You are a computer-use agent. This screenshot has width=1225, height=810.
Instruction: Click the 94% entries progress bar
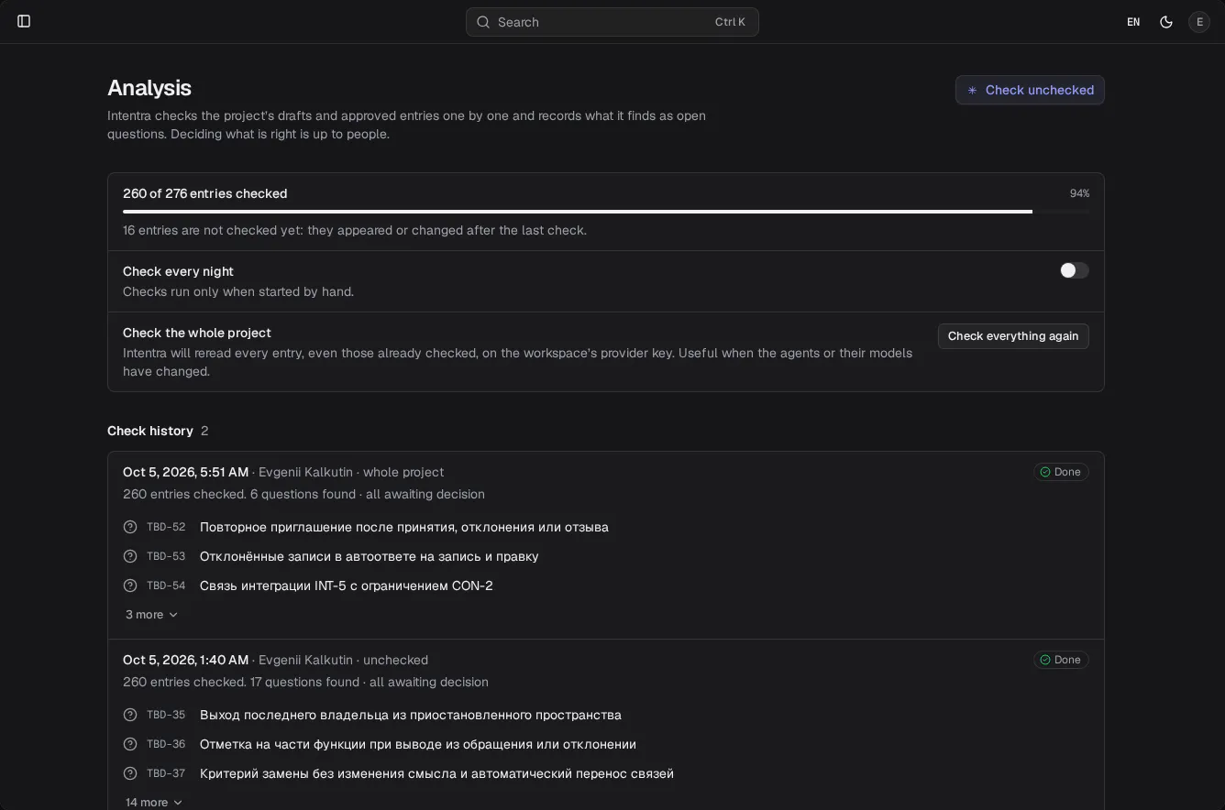[x=606, y=212]
